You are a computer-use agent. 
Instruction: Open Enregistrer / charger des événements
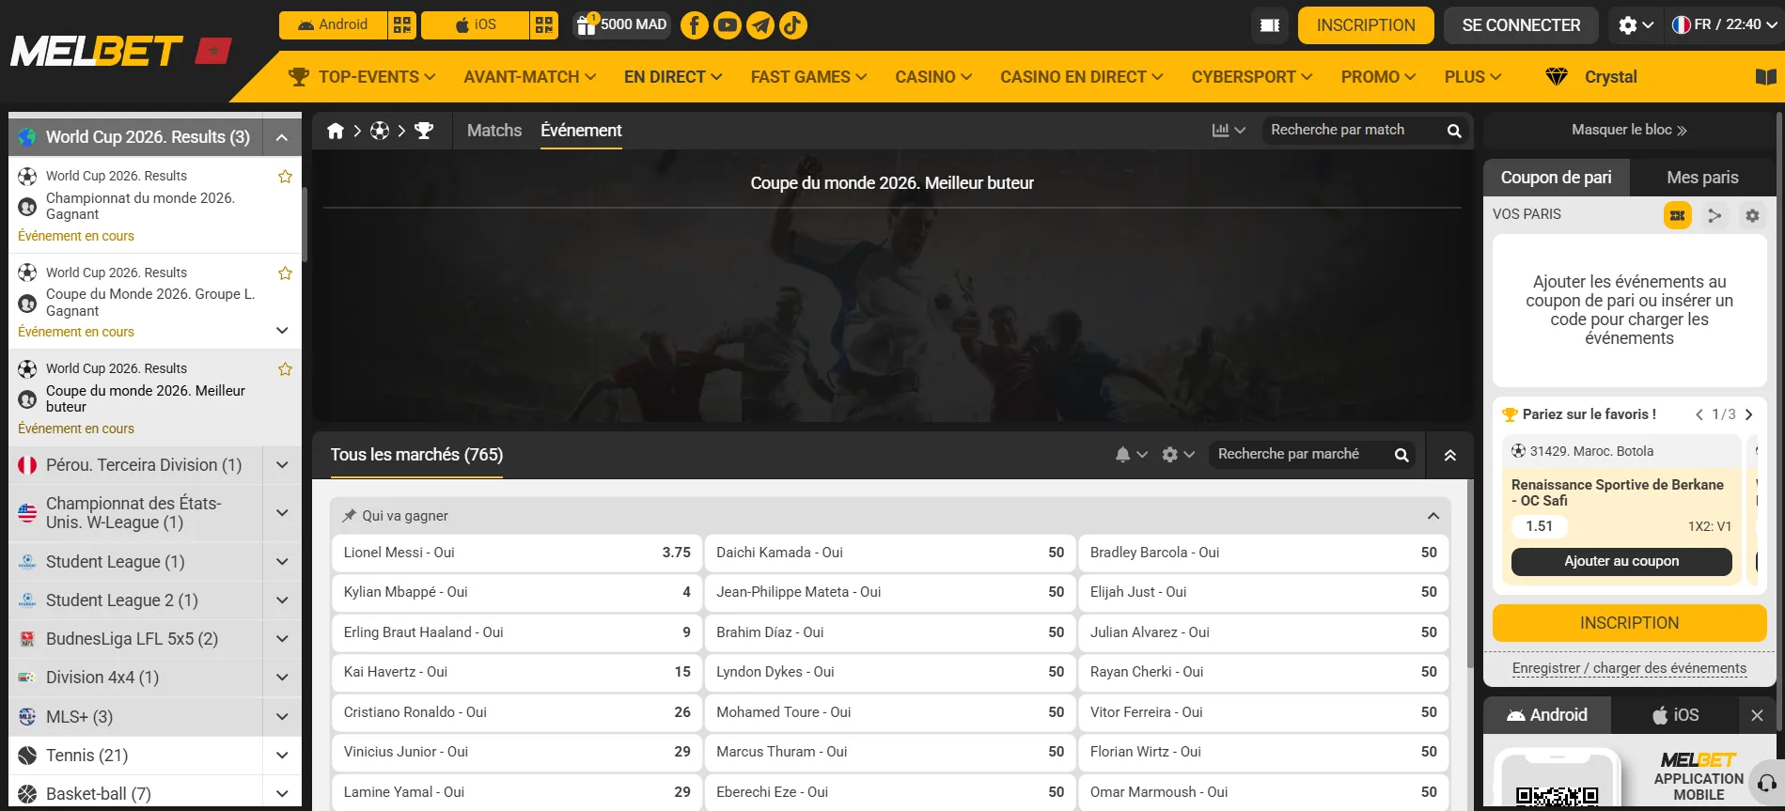click(1629, 668)
